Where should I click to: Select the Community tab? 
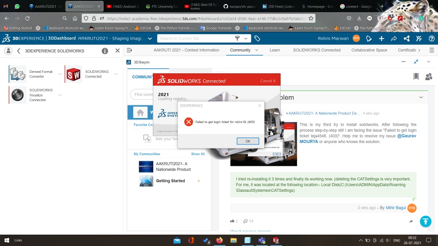pyautogui.click(x=240, y=50)
